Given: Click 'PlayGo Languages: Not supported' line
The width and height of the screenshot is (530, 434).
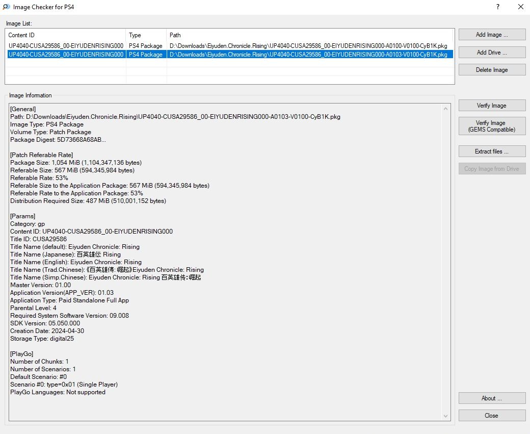Looking at the screenshot, I should tap(58, 392).
